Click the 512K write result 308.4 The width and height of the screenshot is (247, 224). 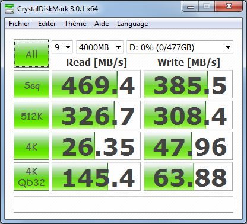click(188, 115)
